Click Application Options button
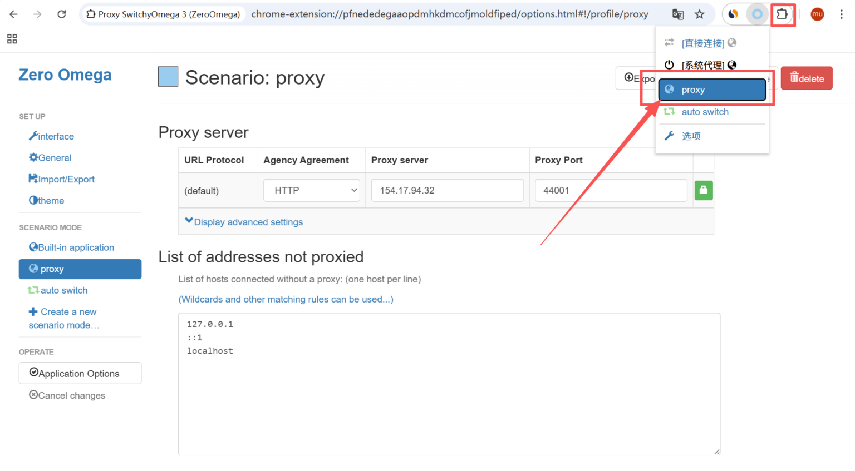855x471 pixels. (80, 373)
